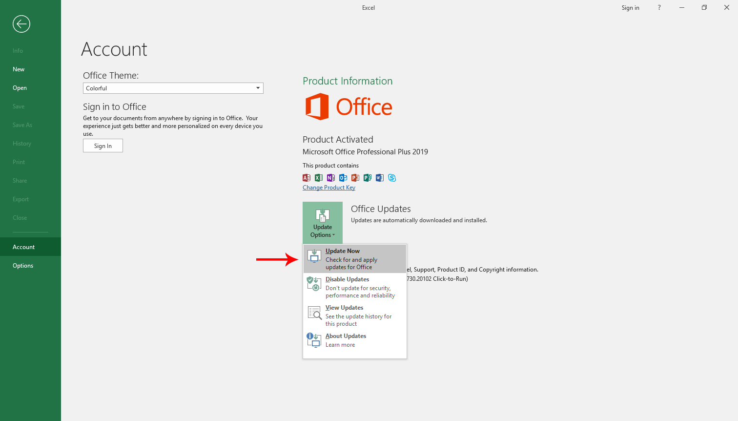Select Close in the sidebar
The width and height of the screenshot is (738, 421).
30,218
